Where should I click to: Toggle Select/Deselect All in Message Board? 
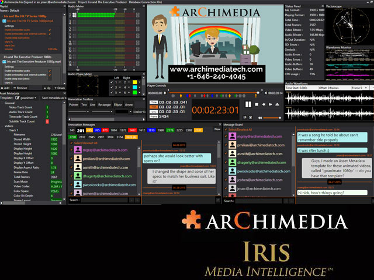(226, 129)
